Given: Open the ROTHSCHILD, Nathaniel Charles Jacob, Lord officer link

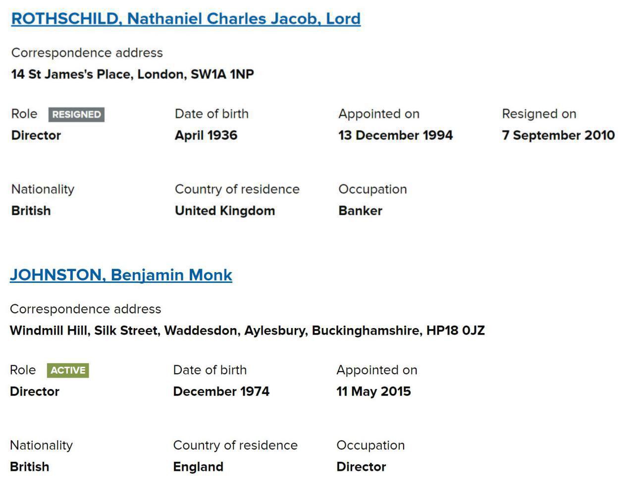Looking at the screenshot, I should (x=186, y=18).
